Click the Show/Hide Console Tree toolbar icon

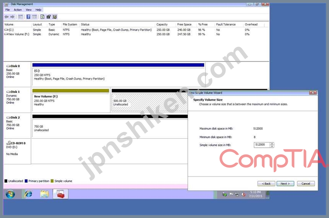(x=20, y=17)
